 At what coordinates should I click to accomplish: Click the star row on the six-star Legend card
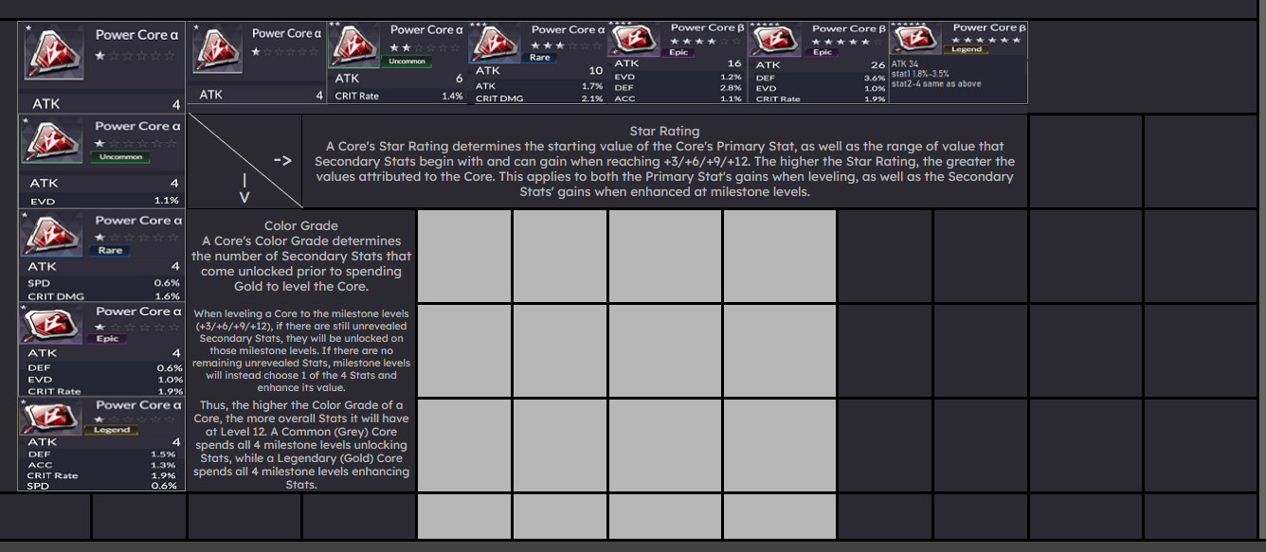(986, 40)
